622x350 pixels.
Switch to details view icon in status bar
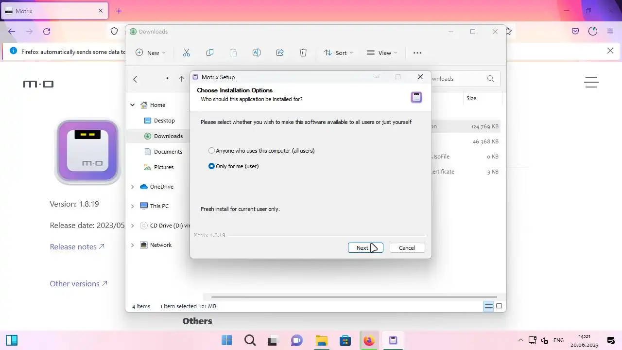pos(488,306)
